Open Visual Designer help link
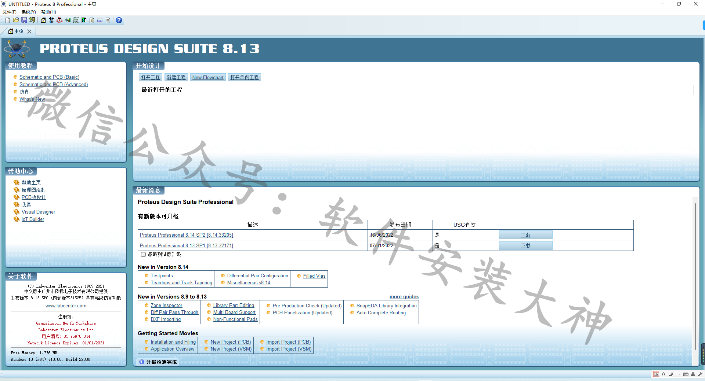This screenshot has width=705, height=381. (x=38, y=212)
